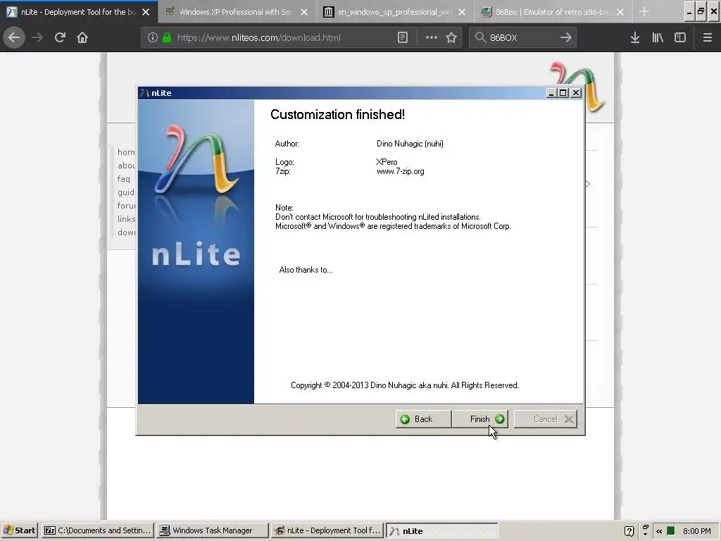
Task: Click the www.7-zip.org text
Action: [x=401, y=171]
